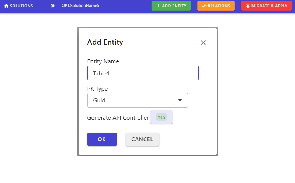
Task: Click the plus icon on Add Entity
Action: 159,6
